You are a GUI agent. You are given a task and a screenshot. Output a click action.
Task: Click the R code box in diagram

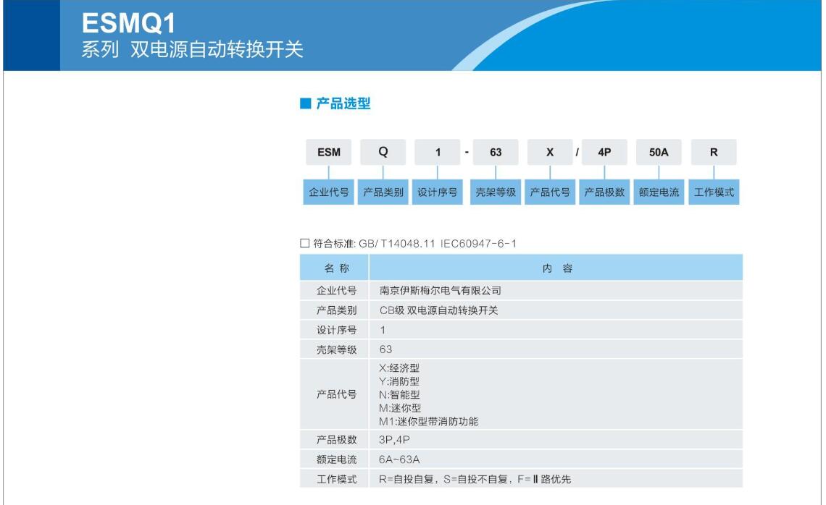(x=713, y=153)
